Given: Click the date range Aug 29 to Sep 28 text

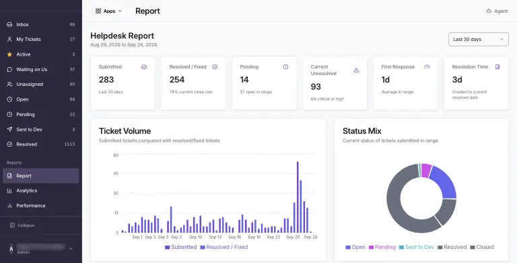Looking at the screenshot, I should point(124,45).
